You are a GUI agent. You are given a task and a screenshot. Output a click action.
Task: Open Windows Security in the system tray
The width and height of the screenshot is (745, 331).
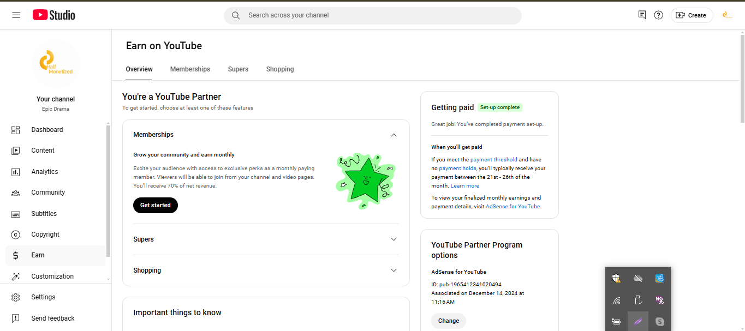pyautogui.click(x=616, y=279)
